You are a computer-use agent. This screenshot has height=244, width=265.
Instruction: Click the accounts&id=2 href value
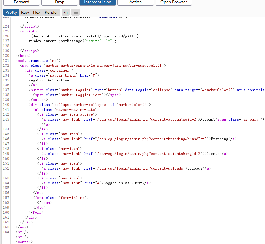point(147,119)
